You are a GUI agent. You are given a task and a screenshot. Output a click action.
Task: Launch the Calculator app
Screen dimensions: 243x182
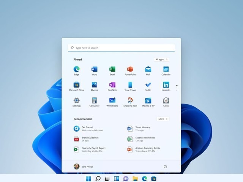pos(95,102)
